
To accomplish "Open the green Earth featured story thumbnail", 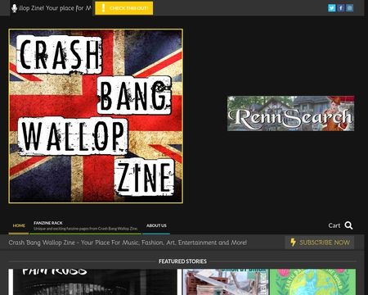I will coord(312,282).
